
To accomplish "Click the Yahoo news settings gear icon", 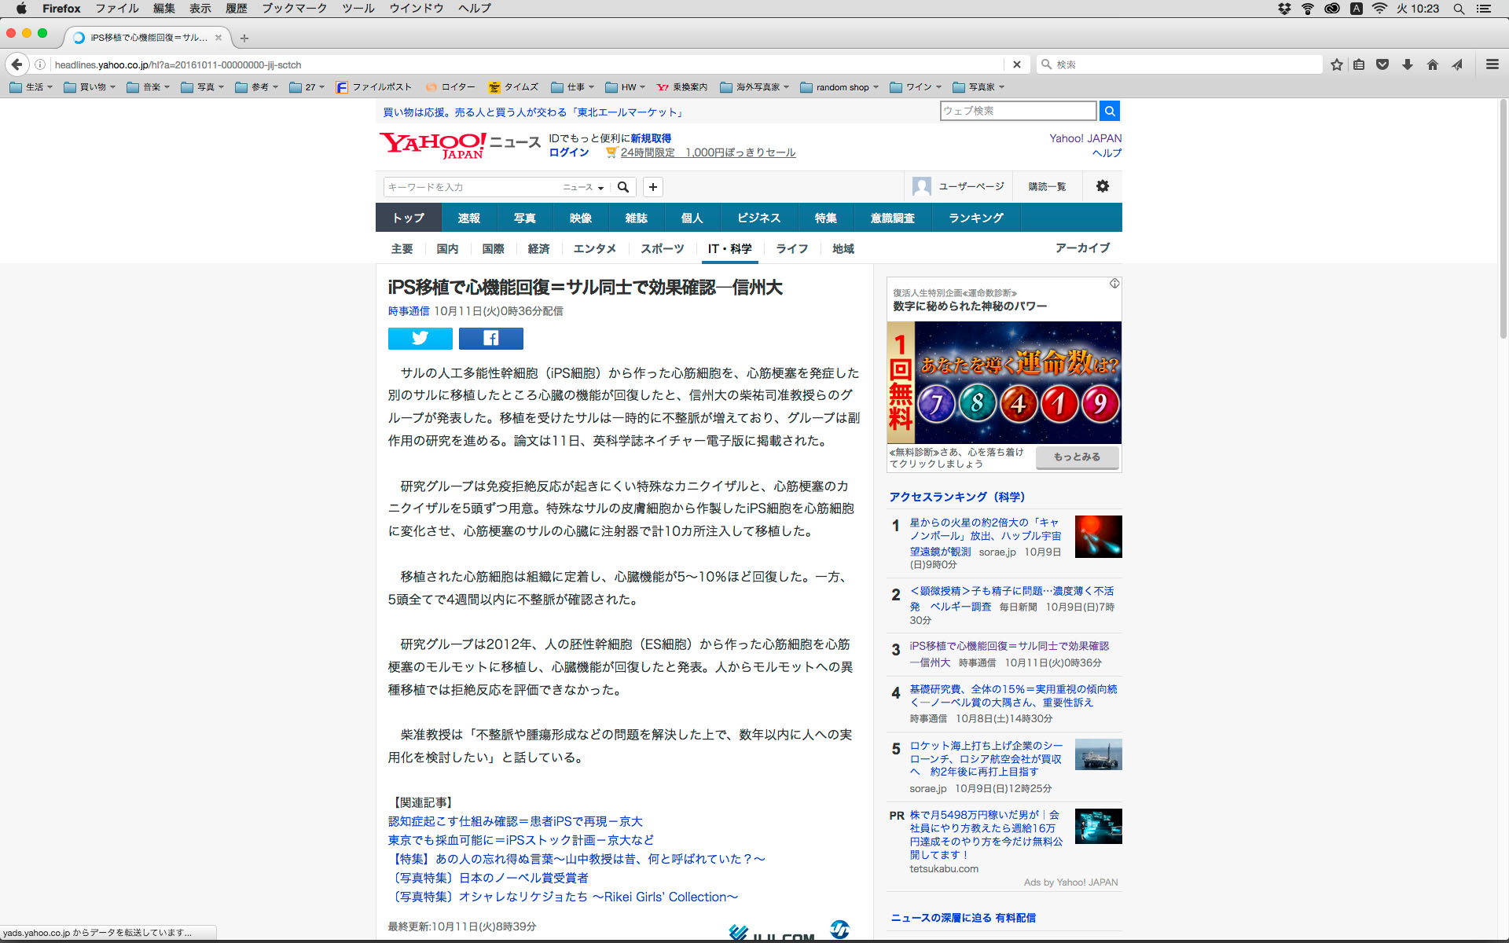I will 1102,186.
